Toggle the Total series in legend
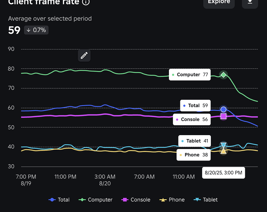Image resolution: width=267 pixels, height=212 pixels. [59, 200]
